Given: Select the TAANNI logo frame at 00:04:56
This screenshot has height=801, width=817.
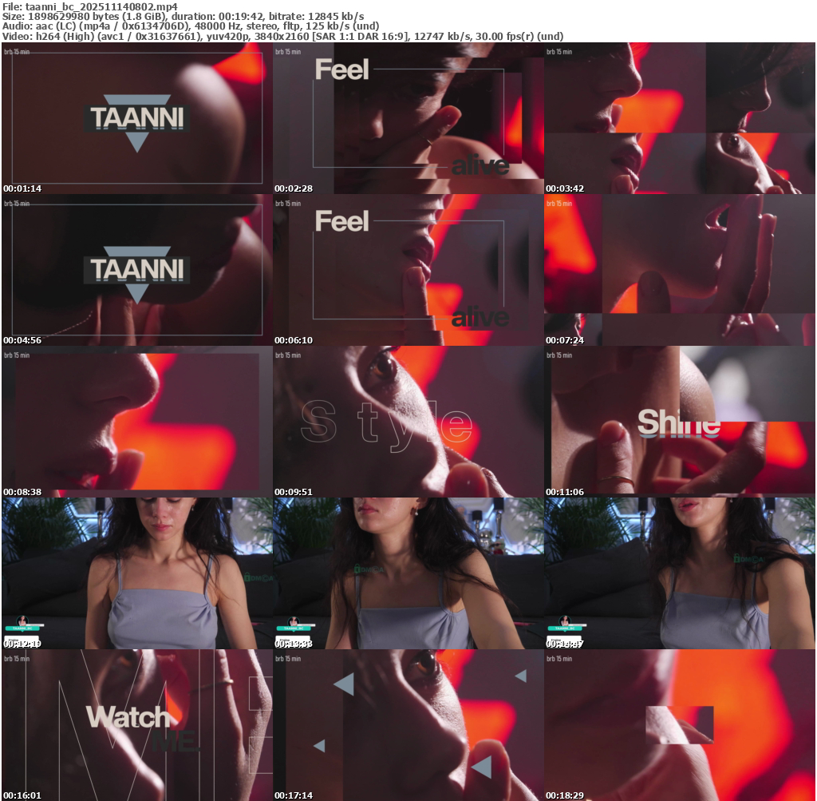Looking at the screenshot, I should pyautogui.click(x=137, y=270).
